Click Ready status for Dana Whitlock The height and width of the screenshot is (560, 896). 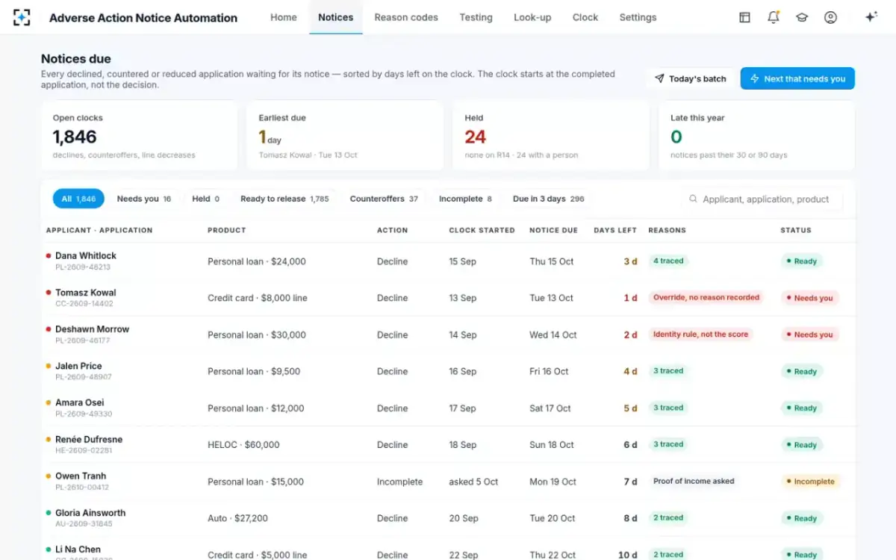(802, 261)
